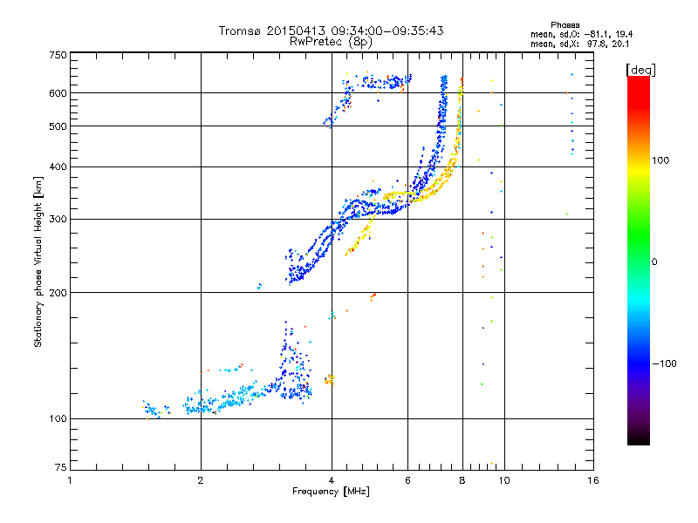The image size is (698, 523).
Task: Click the y-axis tick label '75'
Action: pos(61,467)
